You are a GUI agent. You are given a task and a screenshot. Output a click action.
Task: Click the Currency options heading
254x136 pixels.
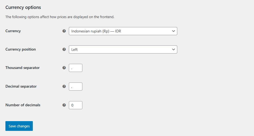pyautogui.click(x=23, y=7)
